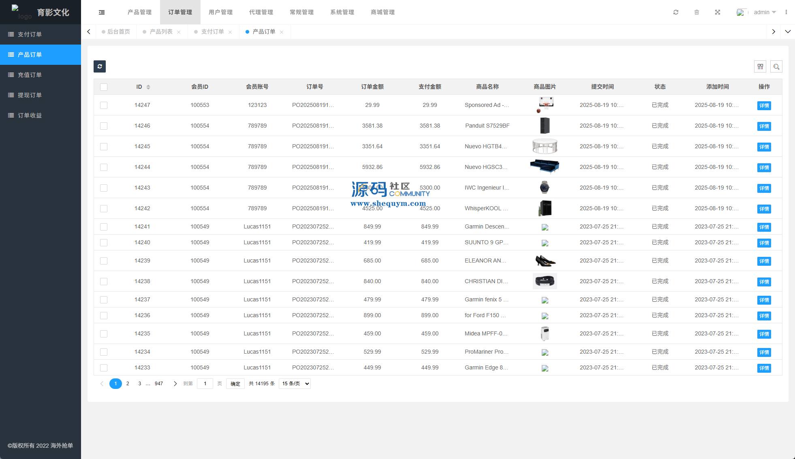Click the trash clear-cache icon
Screen dimensions: 795x459
[x=697, y=12]
